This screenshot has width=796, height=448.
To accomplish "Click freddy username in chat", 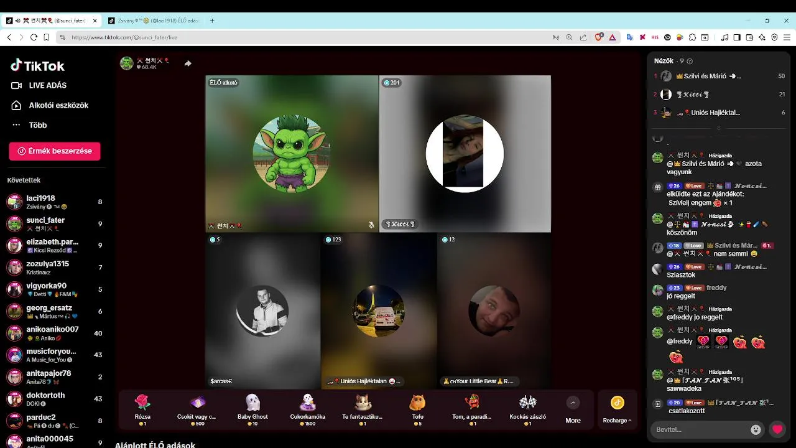I will tap(716, 288).
